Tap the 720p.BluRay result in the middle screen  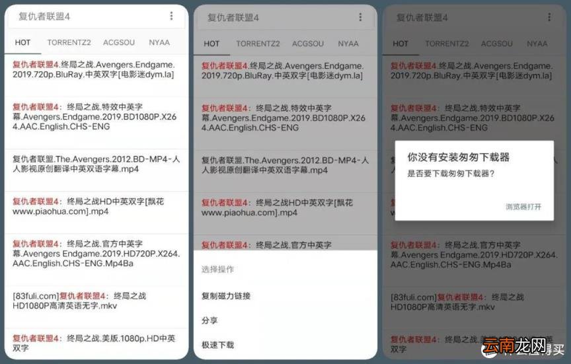(285, 77)
